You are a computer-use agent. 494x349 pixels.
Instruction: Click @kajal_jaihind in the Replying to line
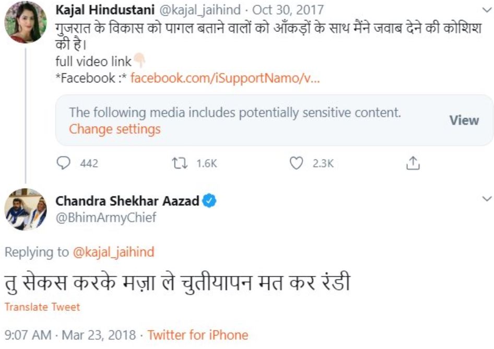click(113, 252)
